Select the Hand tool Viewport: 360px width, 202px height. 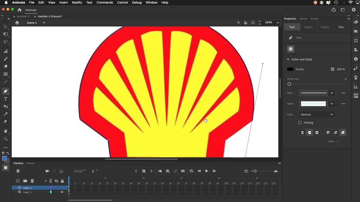point(5,131)
